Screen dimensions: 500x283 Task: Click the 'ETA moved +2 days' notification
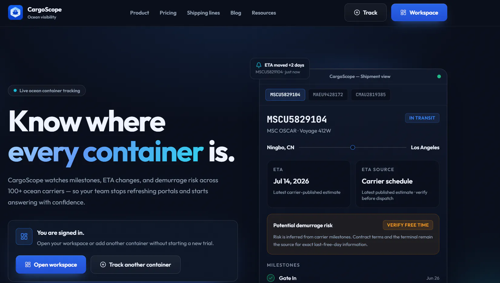(280, 68)
